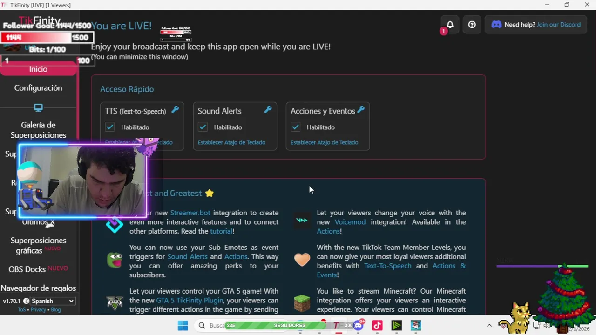Open Configuración in sidebar
596x335 pixels.
[x=38, y=88]
